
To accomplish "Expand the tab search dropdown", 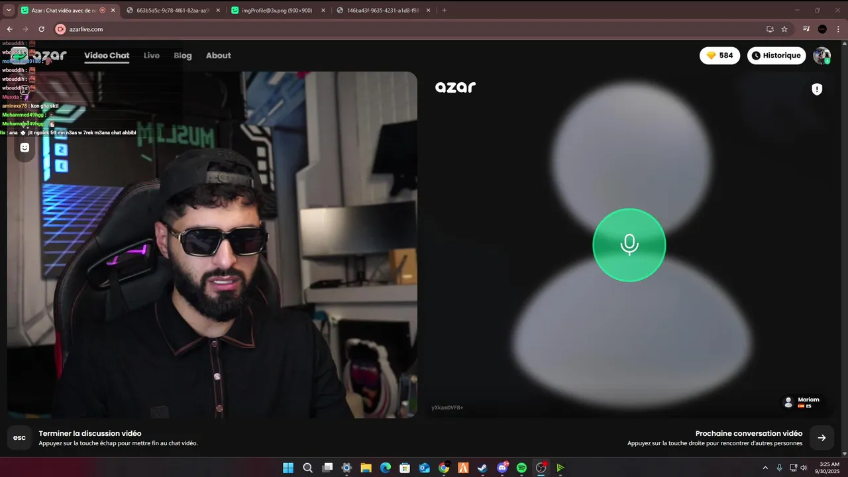I will coord(9,10).
